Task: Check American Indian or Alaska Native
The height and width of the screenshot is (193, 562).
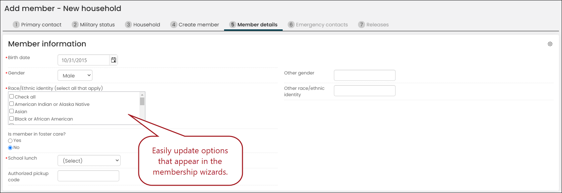Action: (x=12, y=104)
